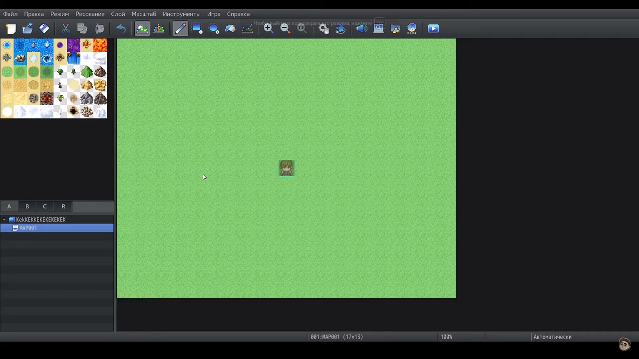The image size is (639, 359).
Task: Pick the lava tile in the palette
Action: click(x=100, y=45)
